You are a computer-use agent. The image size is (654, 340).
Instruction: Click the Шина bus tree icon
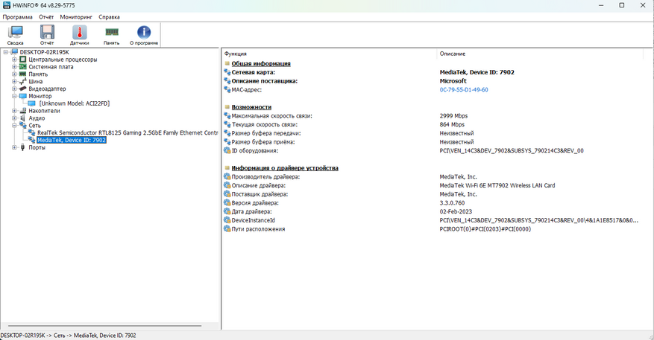(x=23, y=81)
